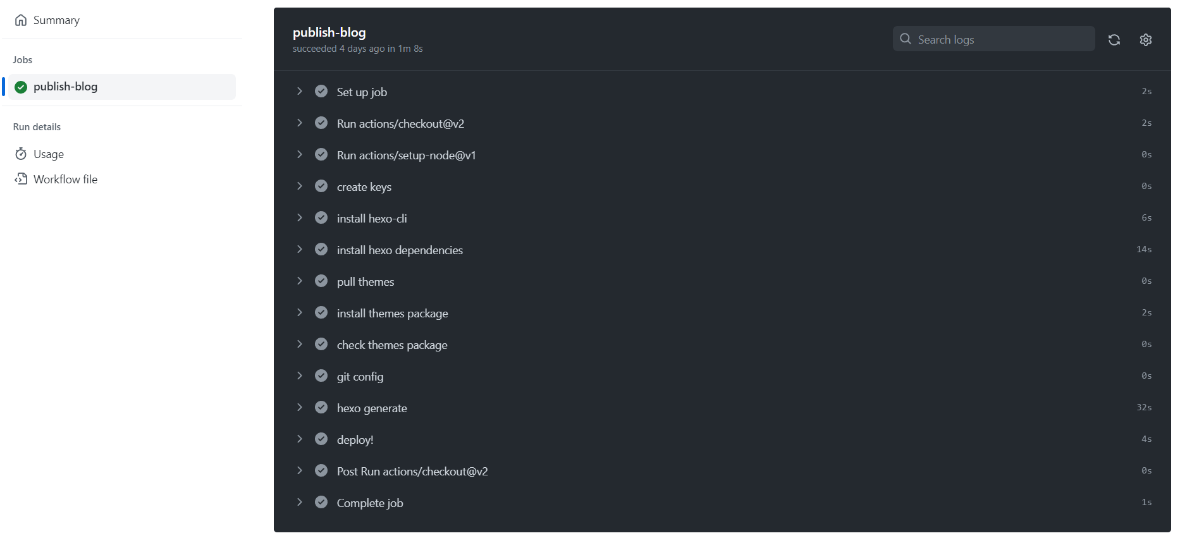Click the check status icon for deploy!
The width and height of the screenshot is (1180, 538).
pyautogui.click(x=321, y=439)
